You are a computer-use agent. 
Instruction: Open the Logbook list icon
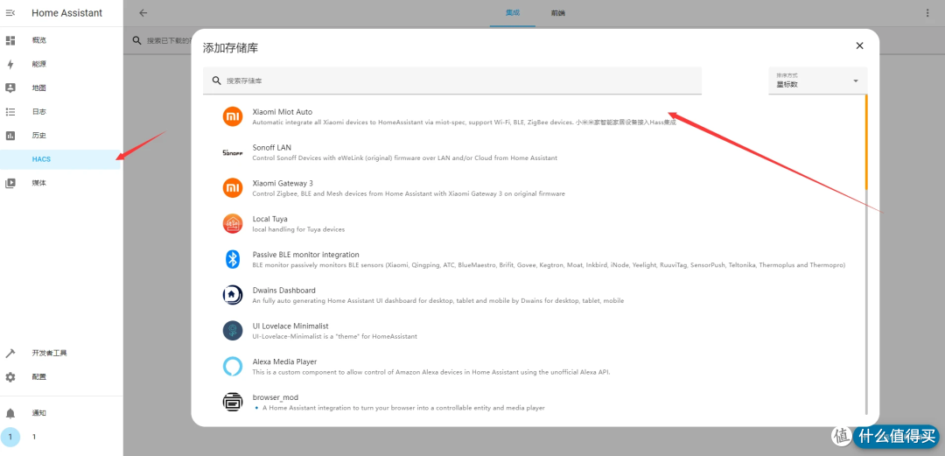[x=10, y=111]
